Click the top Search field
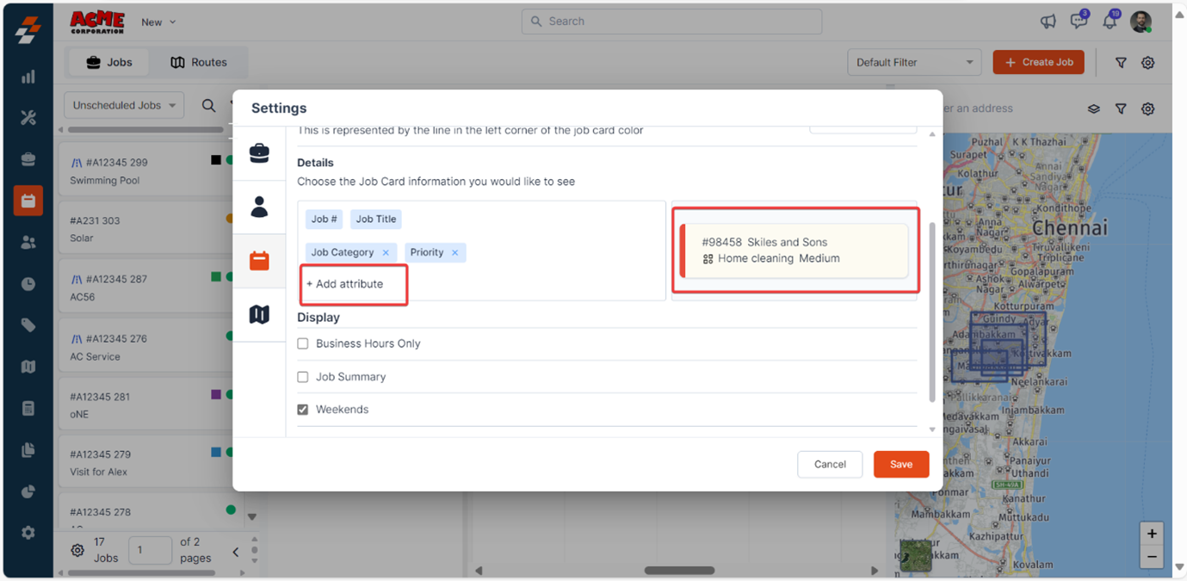 point(671,22)
